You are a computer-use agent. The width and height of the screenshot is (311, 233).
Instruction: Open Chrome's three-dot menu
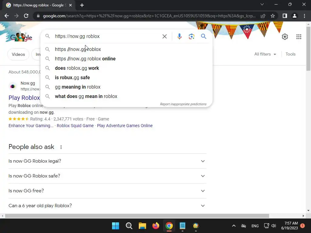[x=304, y=16]
